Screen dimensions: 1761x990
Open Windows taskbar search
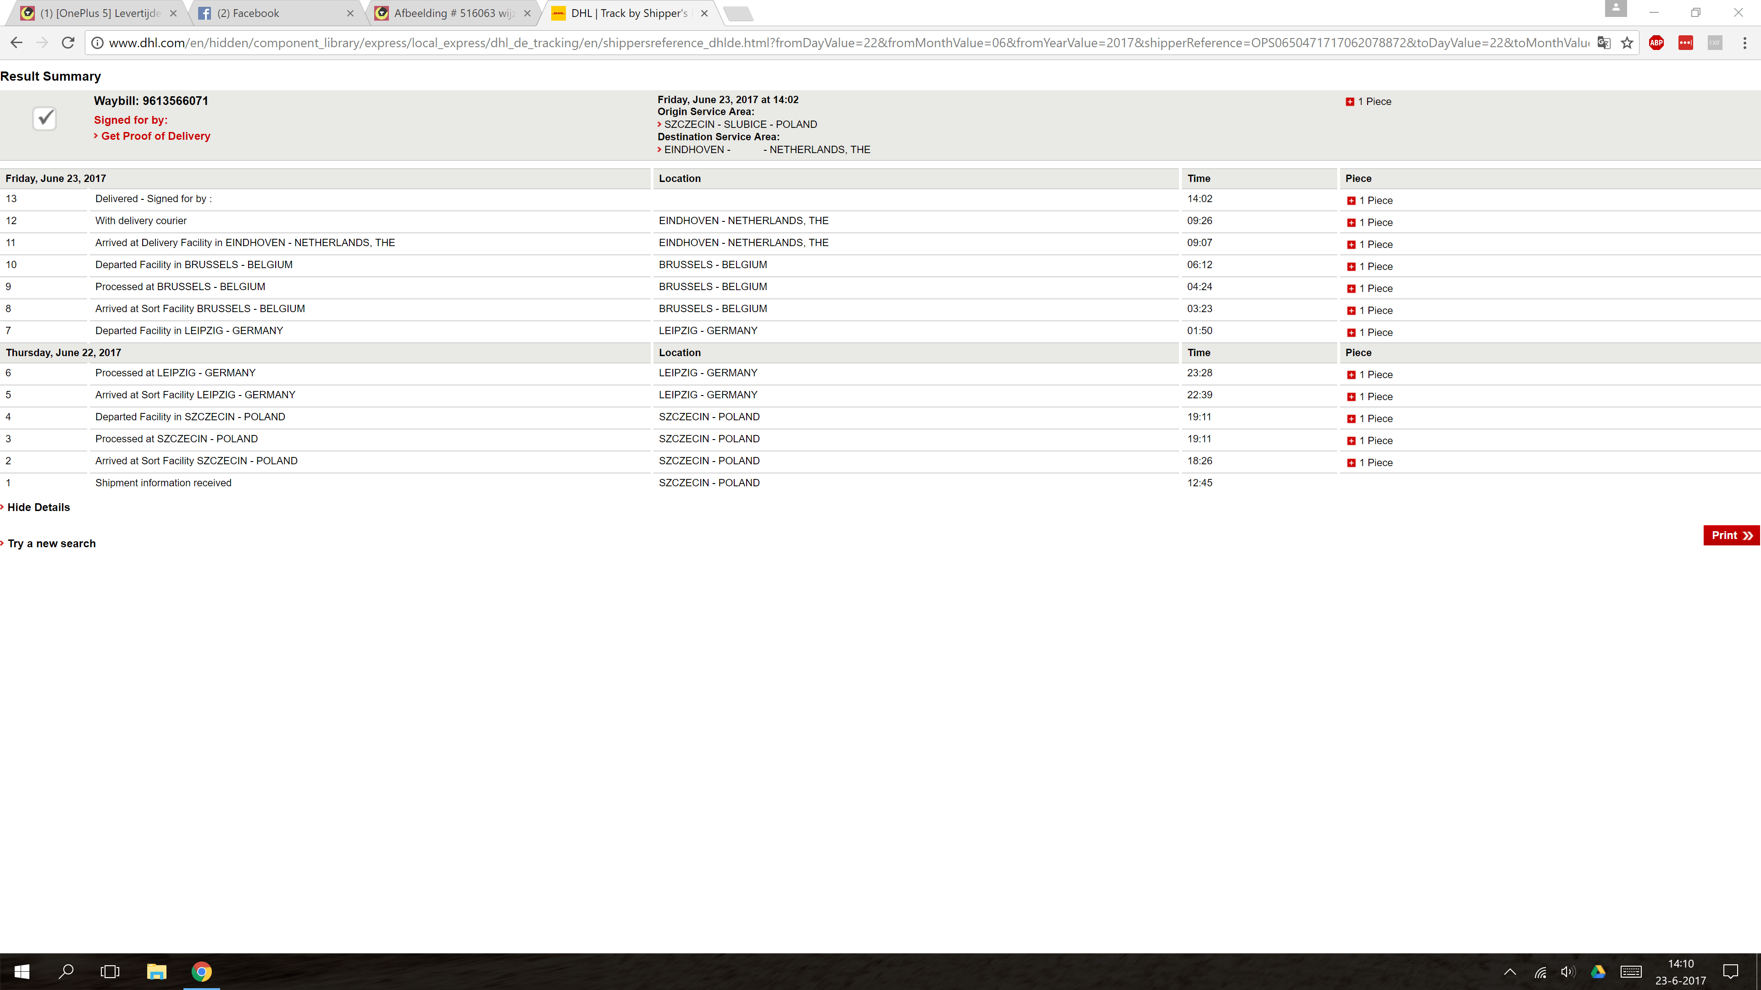[x=66, y=972]
